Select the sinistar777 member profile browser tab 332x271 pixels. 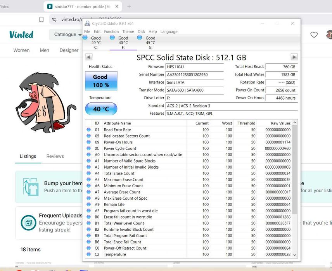click(83, 7)
